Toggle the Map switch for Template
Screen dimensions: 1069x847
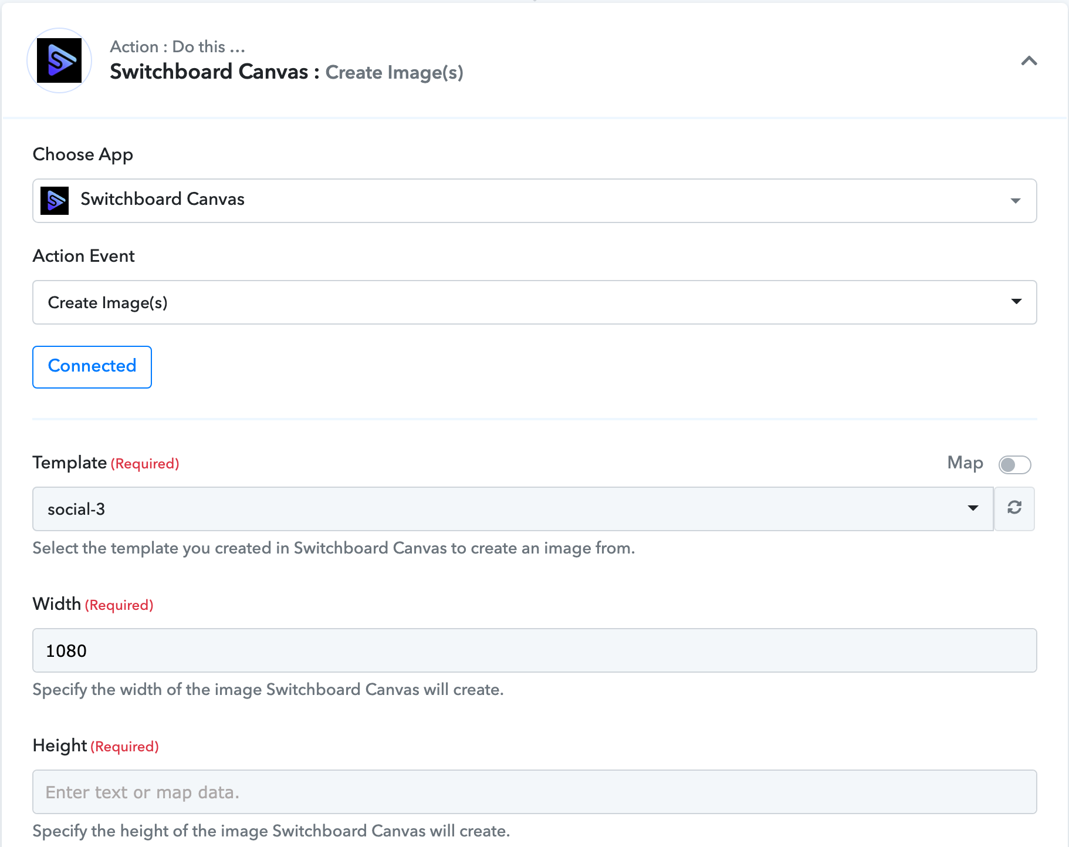[1015, 465]
